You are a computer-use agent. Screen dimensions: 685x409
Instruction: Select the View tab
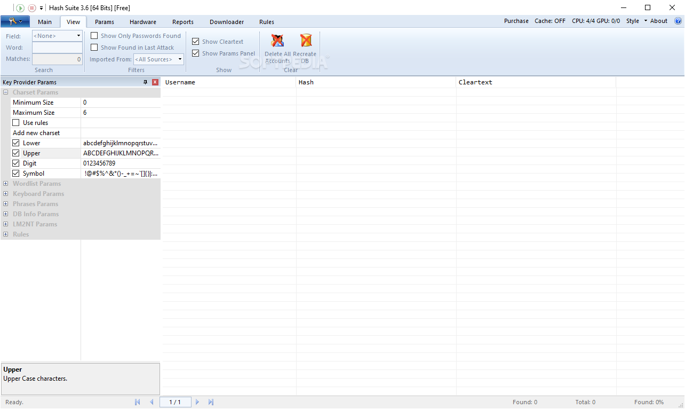pyautogui.click(x=74, y=22)
